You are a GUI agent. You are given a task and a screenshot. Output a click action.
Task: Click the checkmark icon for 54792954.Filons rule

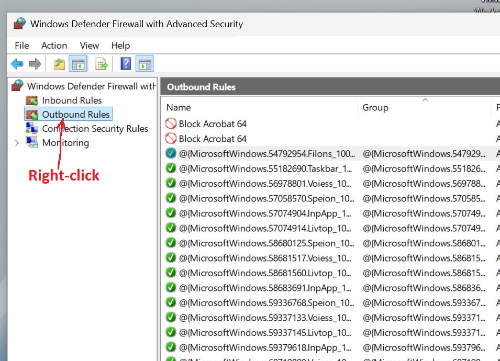pos(171,153)
